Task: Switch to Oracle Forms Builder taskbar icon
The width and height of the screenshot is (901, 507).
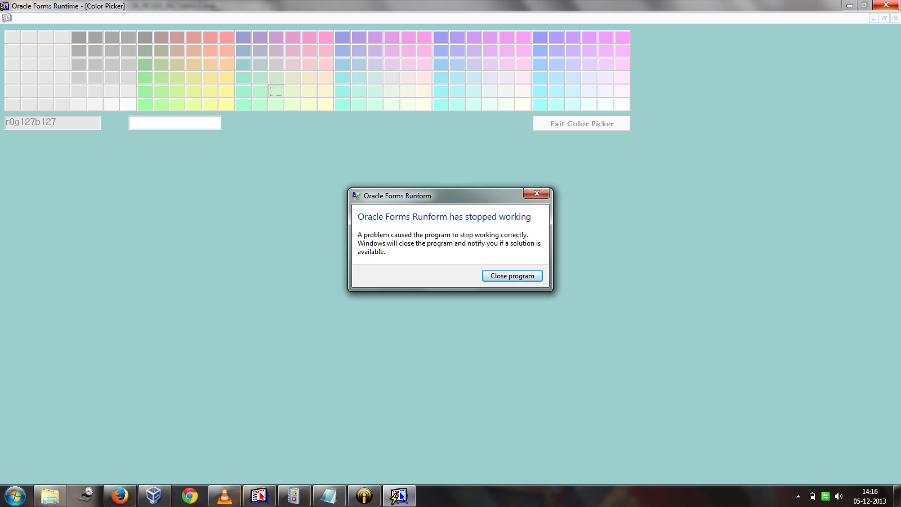Action: point(259,496)
